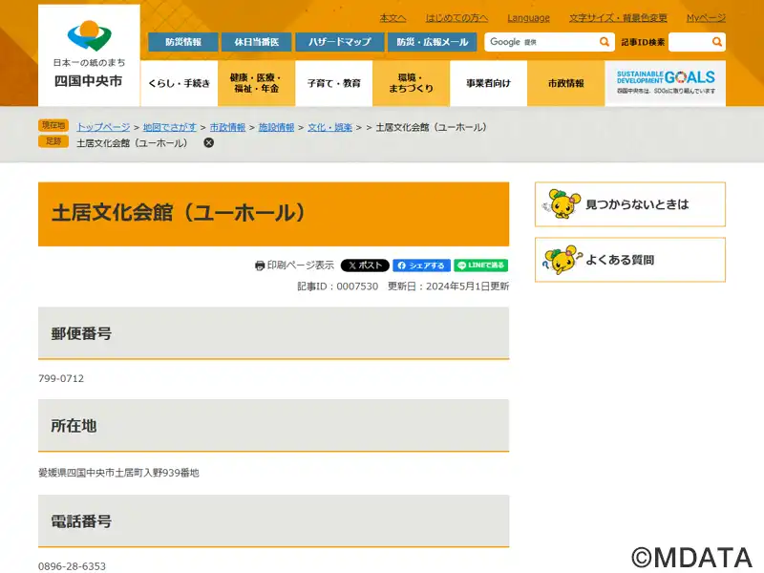Viewport: 764px width, 573px height.
Task: Open the 休日当番医 button
Action: [x=256, y=42]
